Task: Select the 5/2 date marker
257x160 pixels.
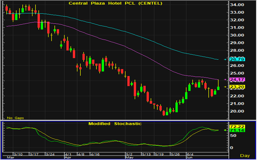Action: [x=129, y=155]
